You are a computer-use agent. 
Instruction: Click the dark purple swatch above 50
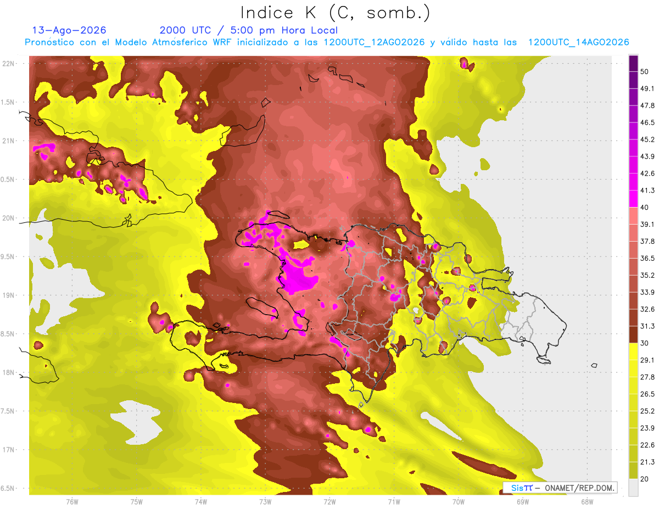633,63
